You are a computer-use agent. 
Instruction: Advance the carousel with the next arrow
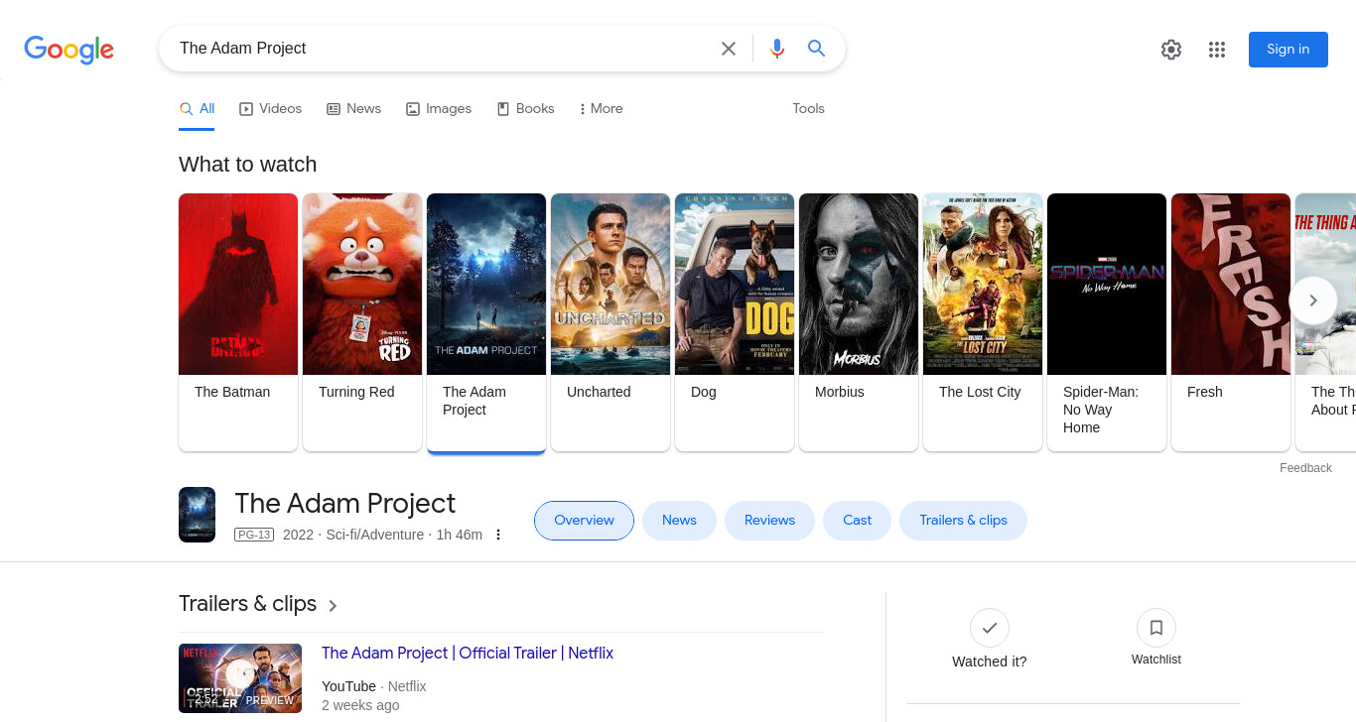click(x=1313, y=300)
